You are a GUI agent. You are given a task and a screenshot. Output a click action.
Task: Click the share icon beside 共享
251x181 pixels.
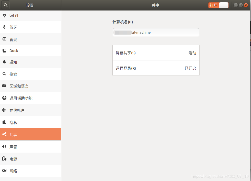(x=4, y=134)
